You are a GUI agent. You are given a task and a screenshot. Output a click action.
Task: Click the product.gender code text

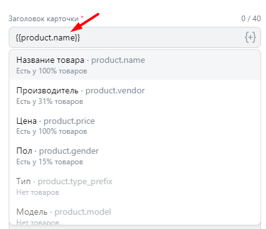(69, 151)
